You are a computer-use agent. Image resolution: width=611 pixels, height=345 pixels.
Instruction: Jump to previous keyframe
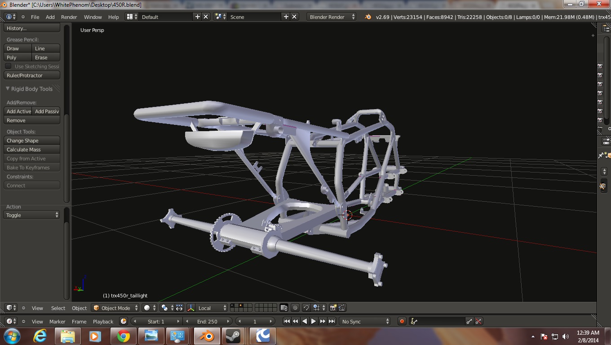click(x=295, y=321)
